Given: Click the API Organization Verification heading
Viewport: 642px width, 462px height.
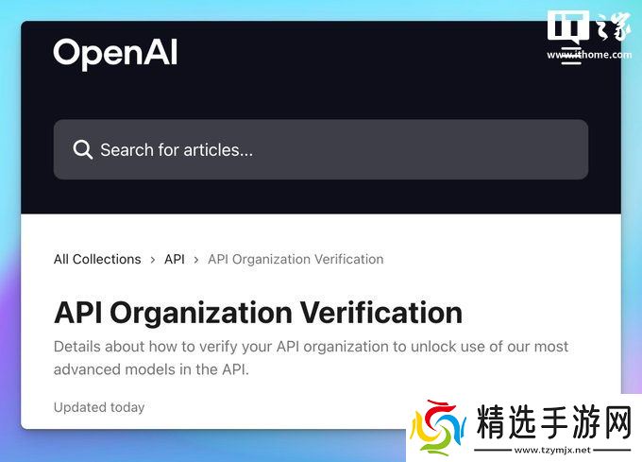Looking at the screenshot, I should pos(258,314).
